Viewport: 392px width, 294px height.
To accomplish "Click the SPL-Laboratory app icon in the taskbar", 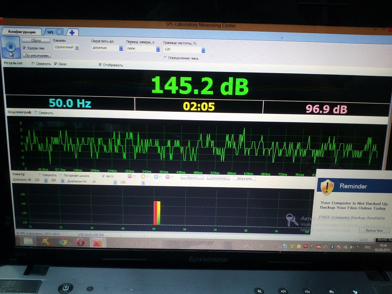I will [98, 243].
